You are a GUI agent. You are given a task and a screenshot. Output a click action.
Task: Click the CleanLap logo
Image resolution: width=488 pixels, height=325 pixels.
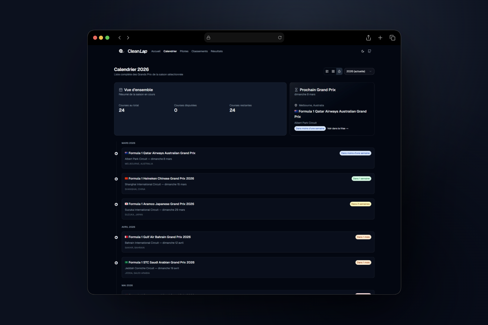(133, 51)
